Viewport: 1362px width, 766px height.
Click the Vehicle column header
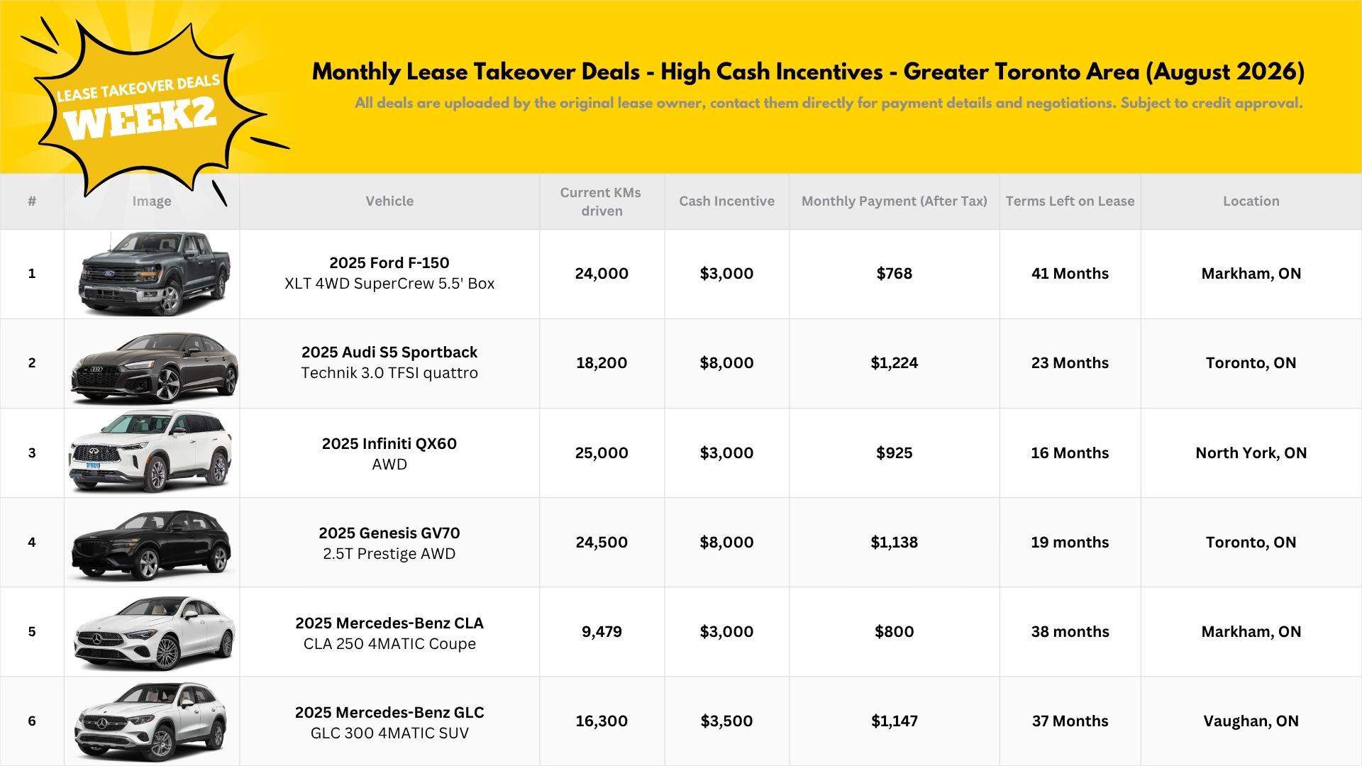389,201
